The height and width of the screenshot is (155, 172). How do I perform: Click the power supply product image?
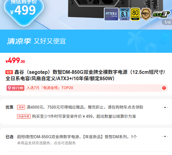[x=115, y=9]
